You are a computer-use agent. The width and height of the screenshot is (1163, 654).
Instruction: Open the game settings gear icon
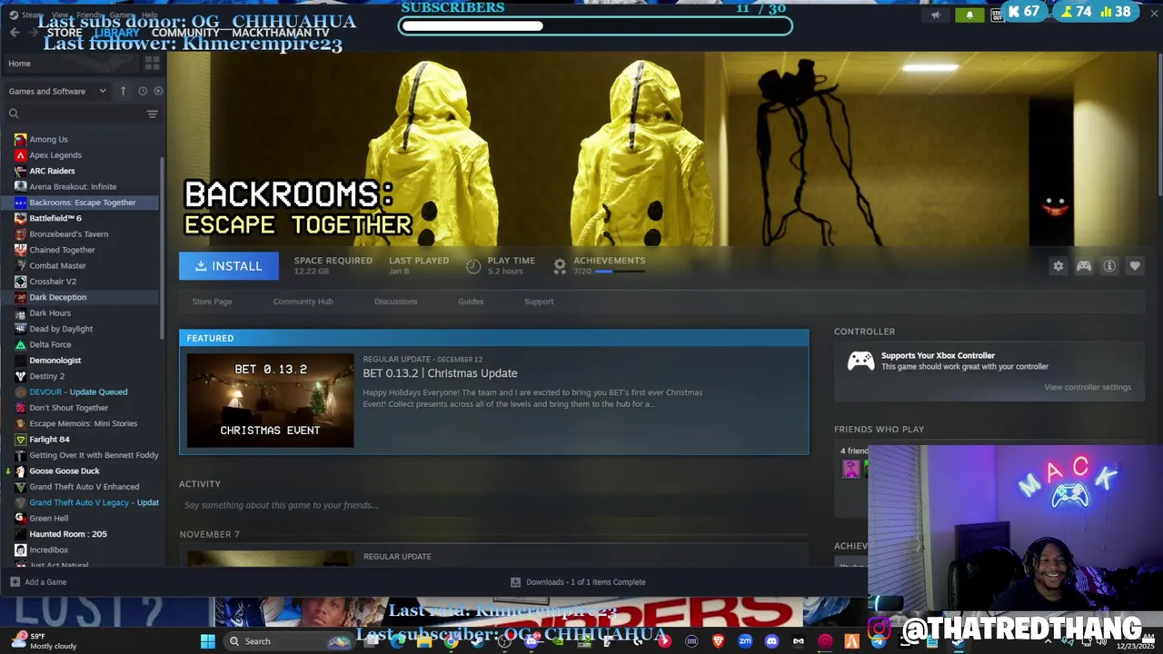pos(1058,266)
